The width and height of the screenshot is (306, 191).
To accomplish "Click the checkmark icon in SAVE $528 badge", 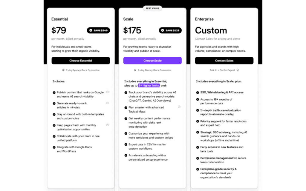I will click(x=162, y=30).
